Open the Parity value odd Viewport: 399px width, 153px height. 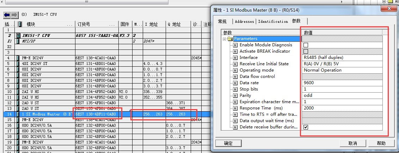pyautogui.click(x=342, y=95)
